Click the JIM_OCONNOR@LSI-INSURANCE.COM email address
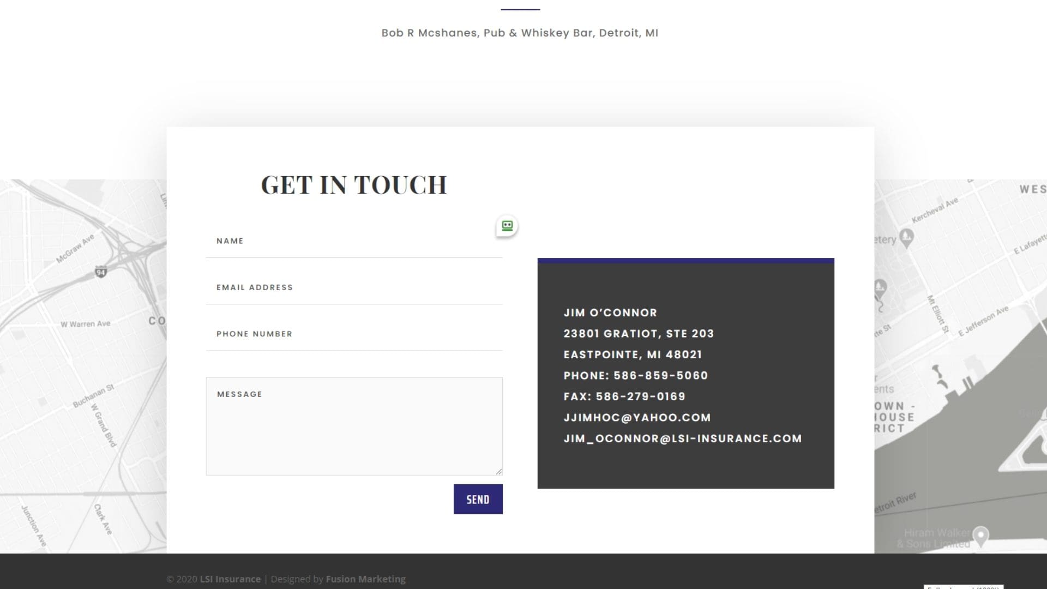This screenshot has height=589, width=1047. [682, 438]
